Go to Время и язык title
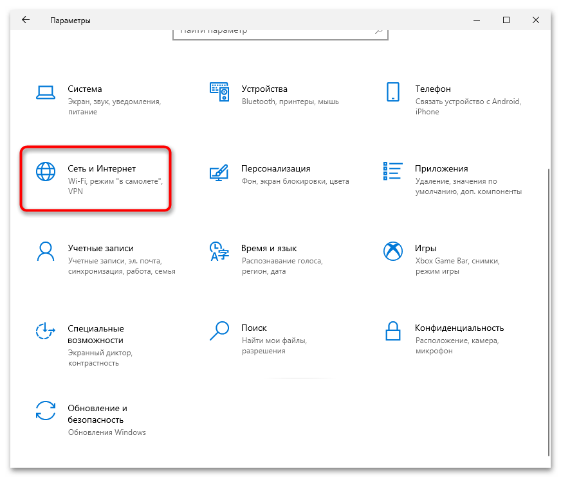This screenshot has height=478, width=561. (269, 248)
